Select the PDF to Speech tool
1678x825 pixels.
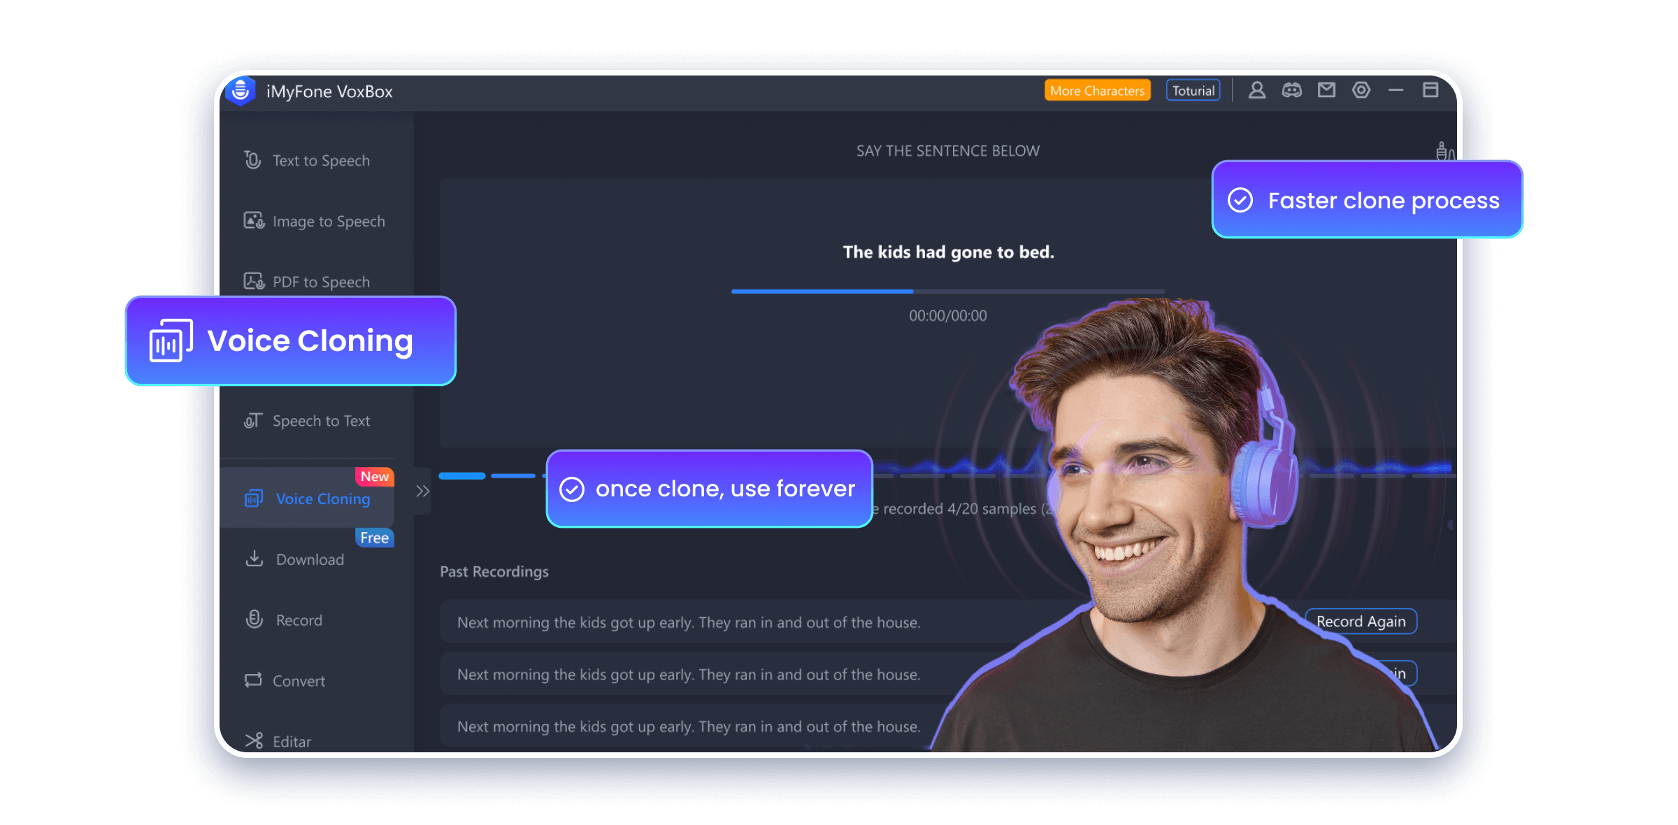[x=320, y=282]
